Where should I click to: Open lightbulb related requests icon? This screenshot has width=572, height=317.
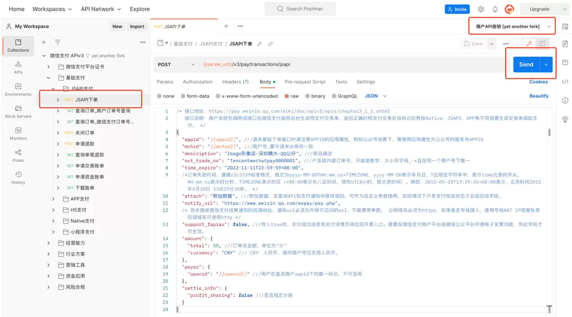565,119
